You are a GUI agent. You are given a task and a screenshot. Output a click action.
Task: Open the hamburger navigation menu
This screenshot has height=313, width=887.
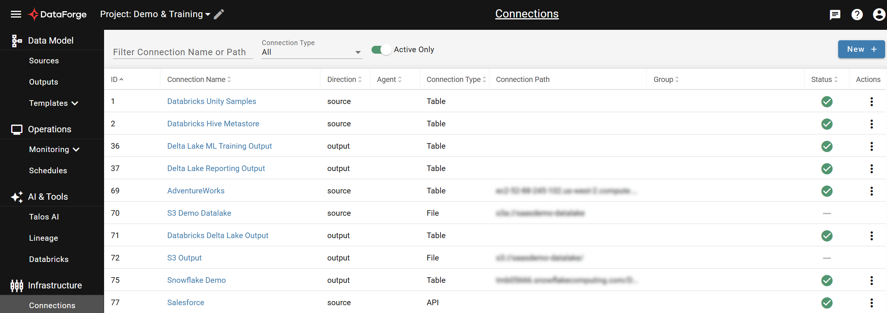tap(16, 14)
